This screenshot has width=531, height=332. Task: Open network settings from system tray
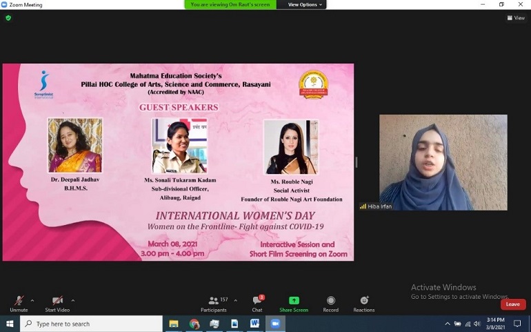coord(468,324)
